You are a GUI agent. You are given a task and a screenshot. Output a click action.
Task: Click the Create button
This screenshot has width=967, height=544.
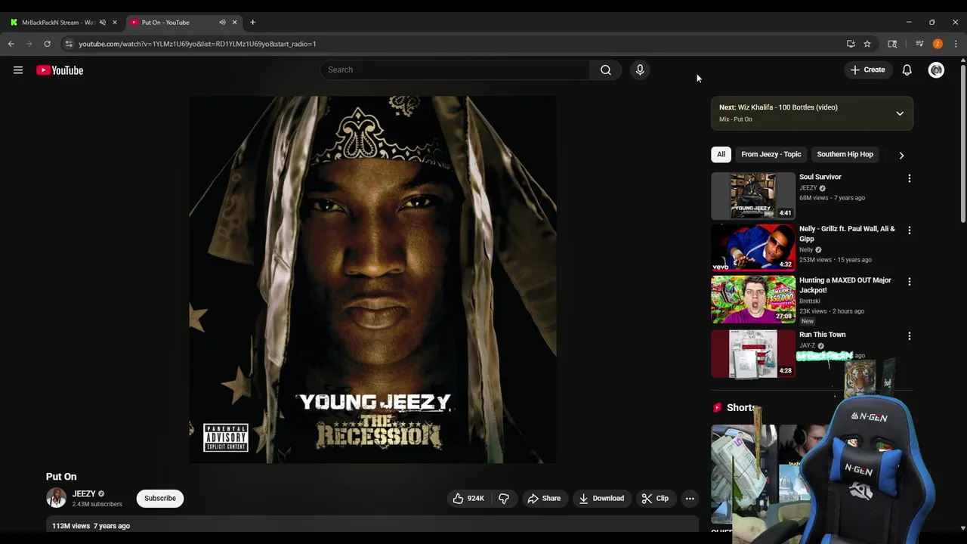[867, 70]
